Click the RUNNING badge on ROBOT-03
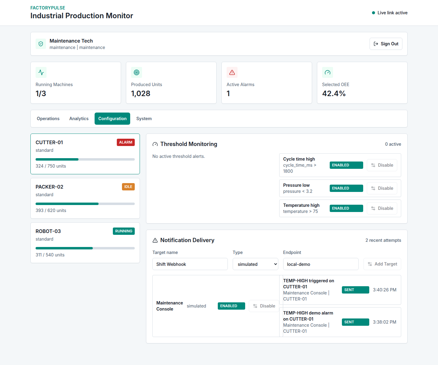 tap(124, 231)
